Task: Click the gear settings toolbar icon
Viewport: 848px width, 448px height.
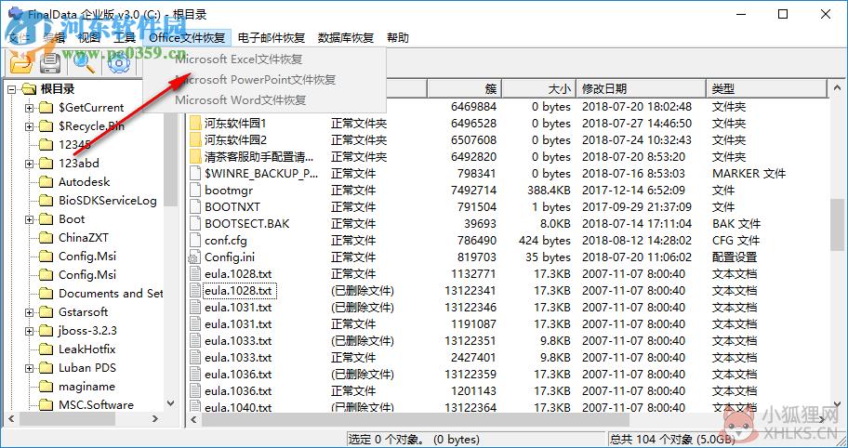Action: (118, 63)
